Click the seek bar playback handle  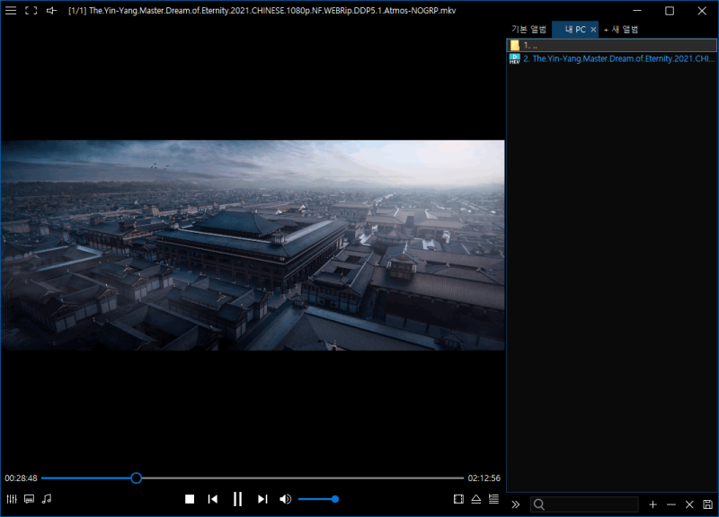pos(137,478)
